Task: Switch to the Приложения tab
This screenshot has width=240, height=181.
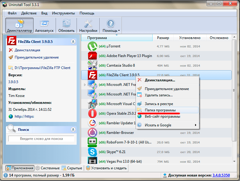Action: pos(20,168)
